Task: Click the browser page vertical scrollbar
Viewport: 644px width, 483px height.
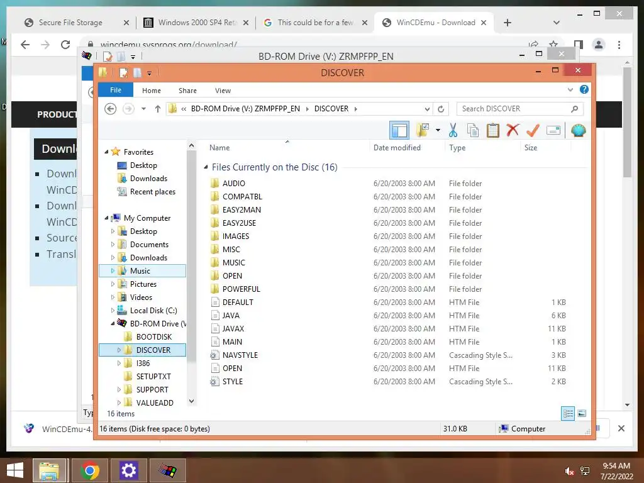Action: (627, 122)
